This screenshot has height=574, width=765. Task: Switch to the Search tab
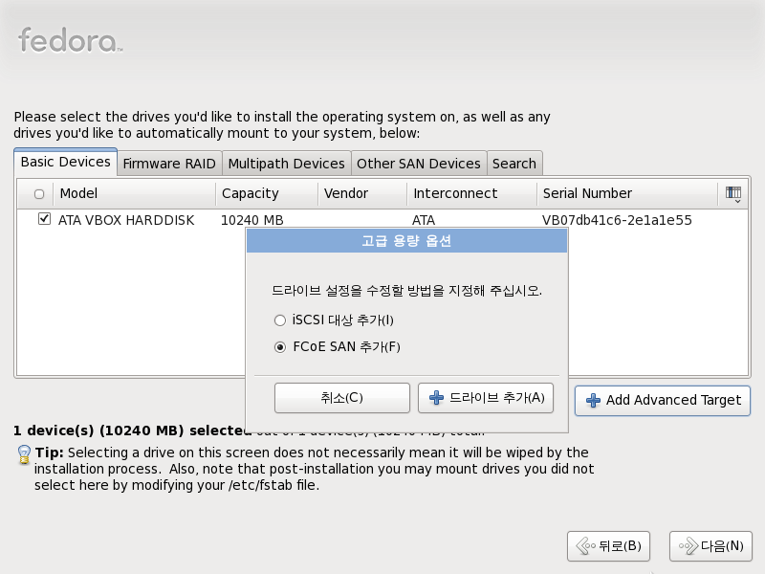[x=514, y=164]
